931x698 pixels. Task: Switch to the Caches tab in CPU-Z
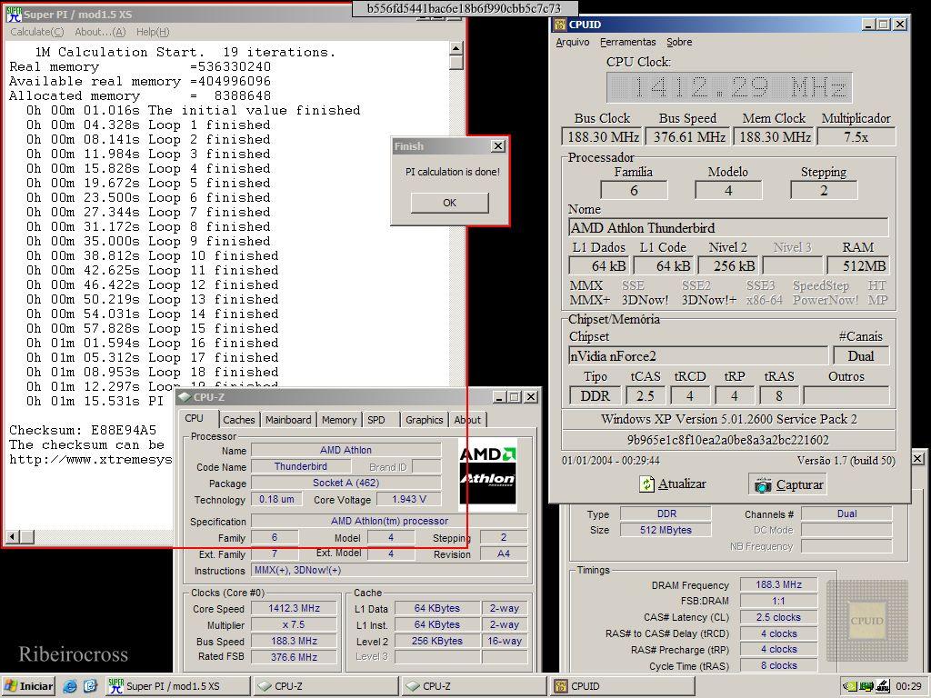tap(239, 420)
